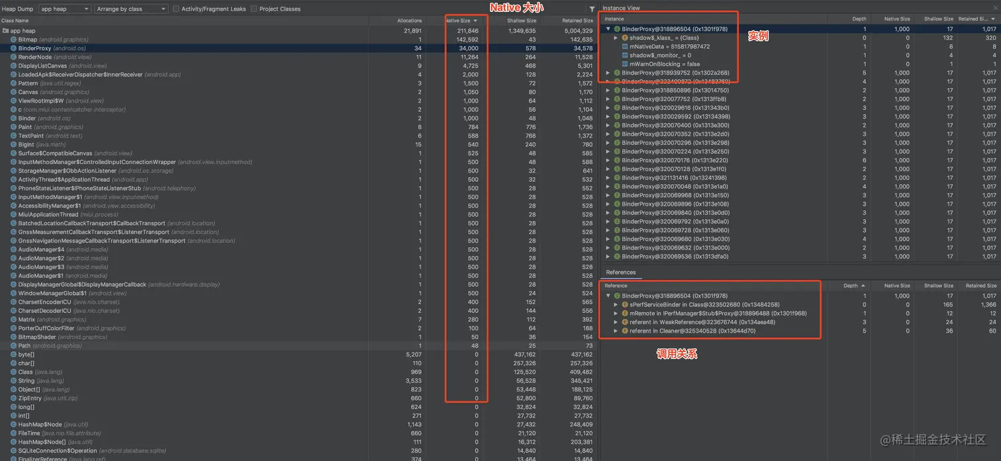The image size is (1001, 461).
Task: Click the Matrix class icon
Action: coord(13,319)
